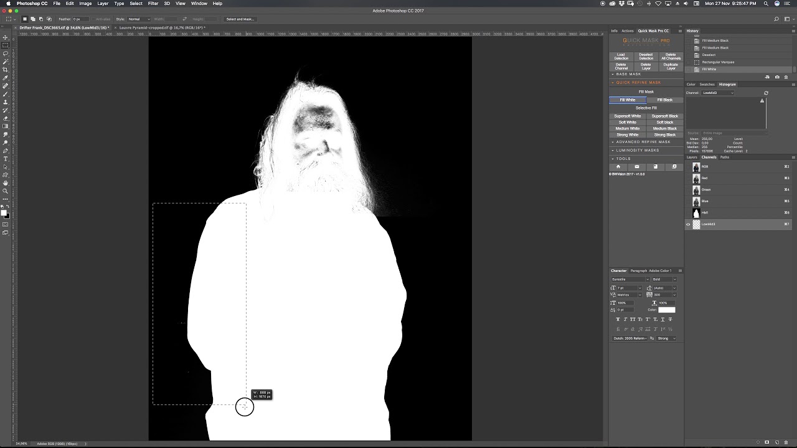Show the Green channel via its eye box

[688, 190]
